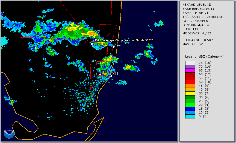The height and width of the screenshot is (143, 236).
Task: Click the 'Legend: dBZ (Category)' heading
Action: 204,56
